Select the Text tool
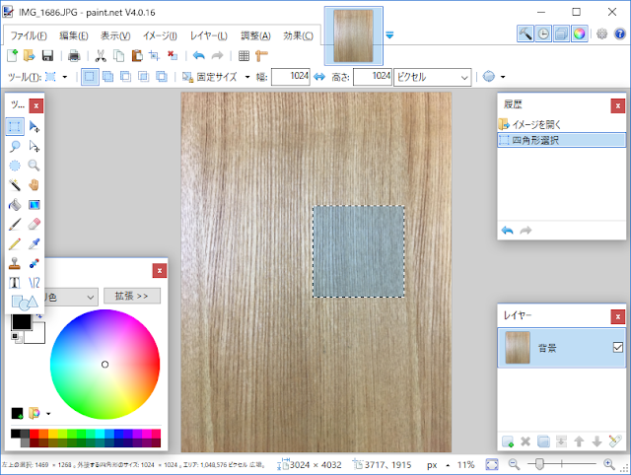Image resolution: width=631 pixels, height=475 pixels. click(15, 283)
